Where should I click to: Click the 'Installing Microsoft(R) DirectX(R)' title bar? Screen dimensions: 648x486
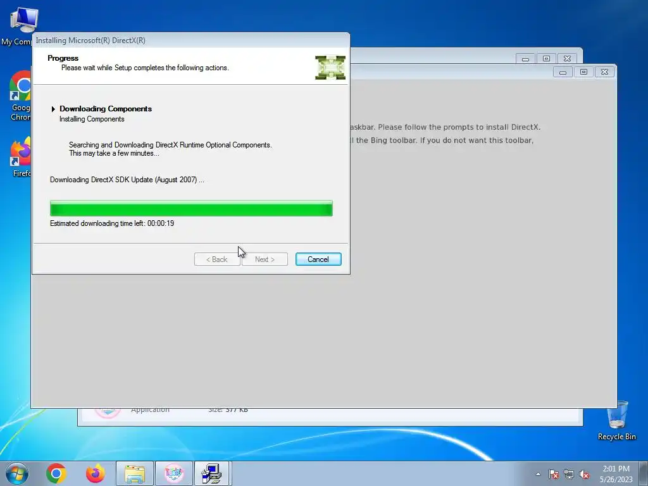pyautogui.click(x=191, y=40)
